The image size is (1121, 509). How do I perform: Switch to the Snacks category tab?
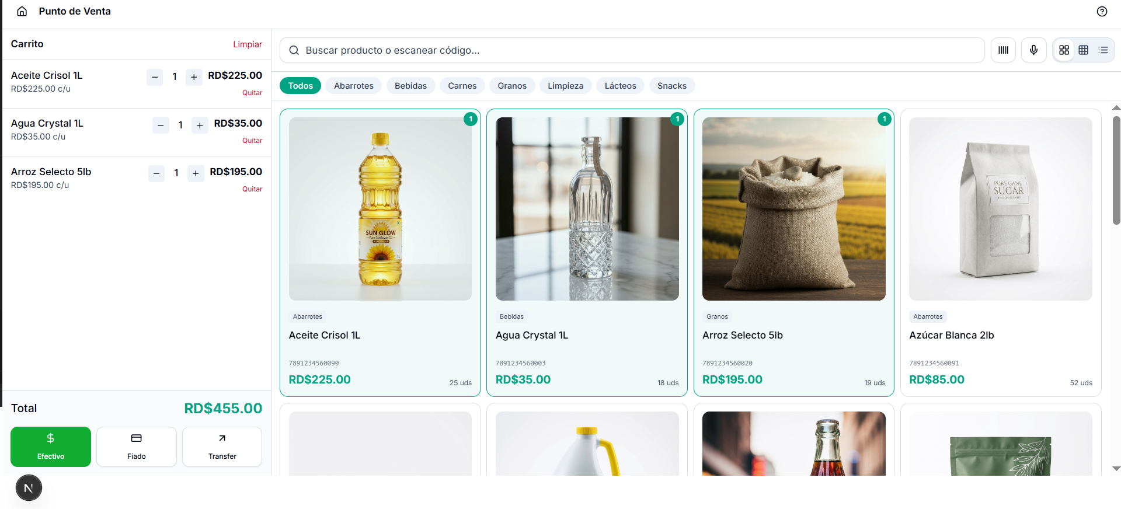(671, 85)
